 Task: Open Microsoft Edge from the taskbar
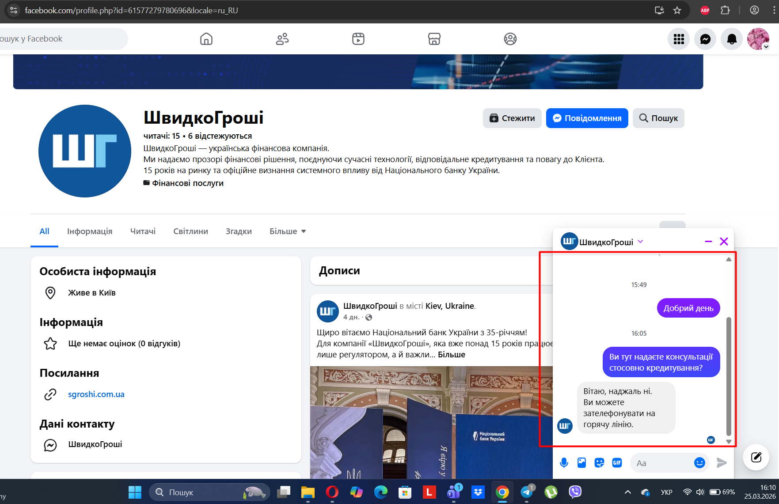(x=380, y=492)
